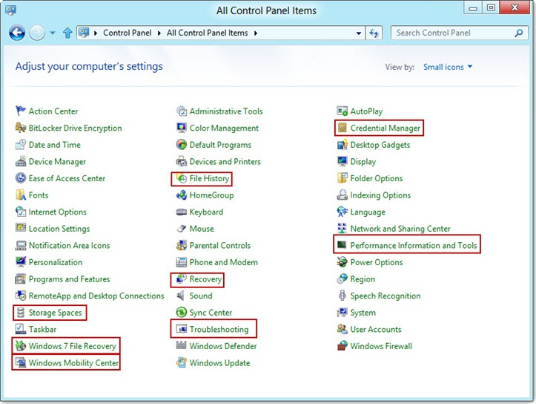This screenshot has width=536, height=404.
Task: Click the Sync Center green icon
Action: point(181,312)
